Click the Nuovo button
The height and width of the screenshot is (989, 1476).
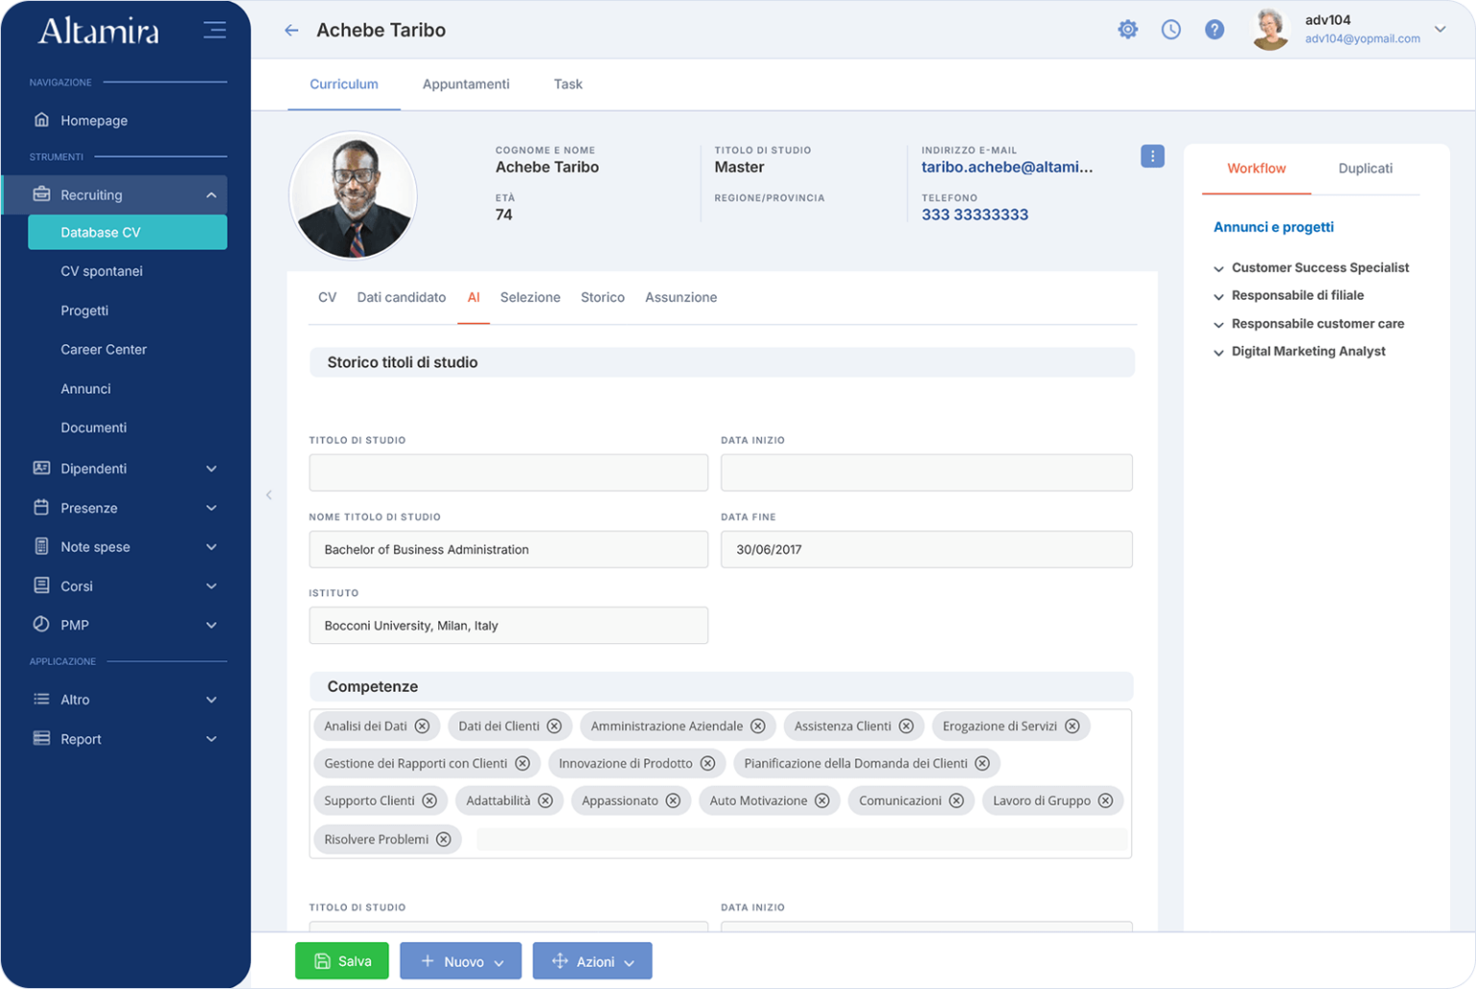(x=460, y=960)
